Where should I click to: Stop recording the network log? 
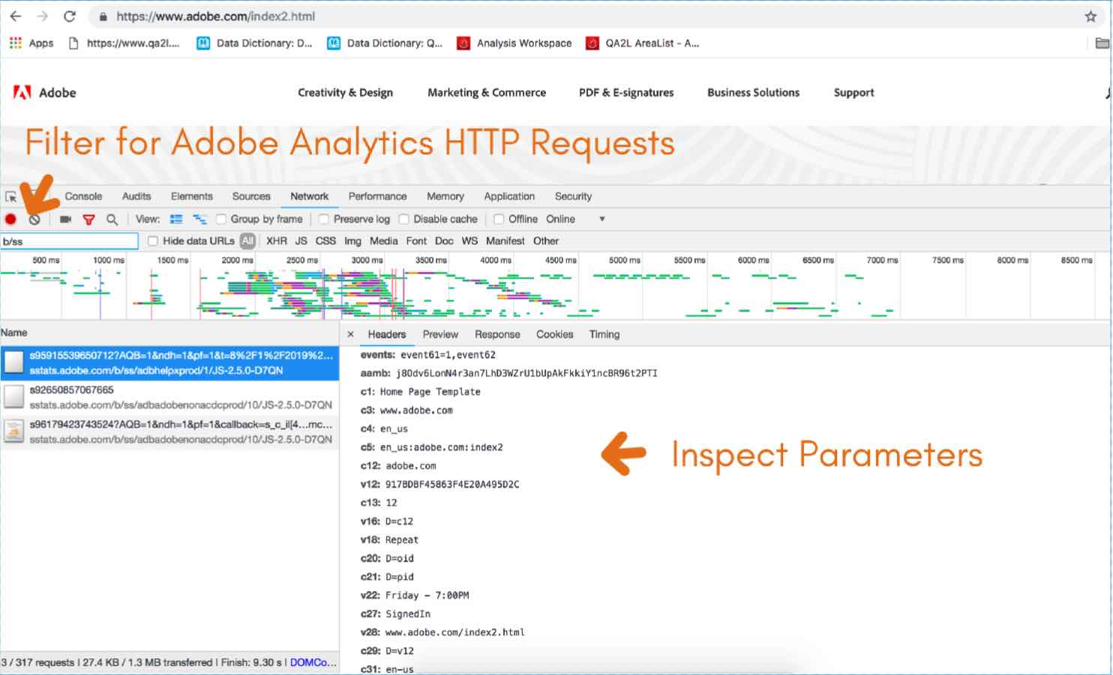tap(10, 220)
